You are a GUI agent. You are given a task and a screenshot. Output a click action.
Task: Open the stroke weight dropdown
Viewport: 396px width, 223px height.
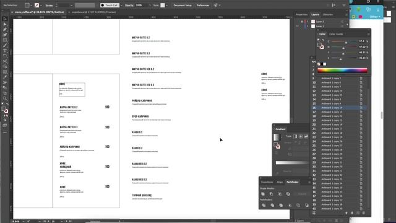72,6
